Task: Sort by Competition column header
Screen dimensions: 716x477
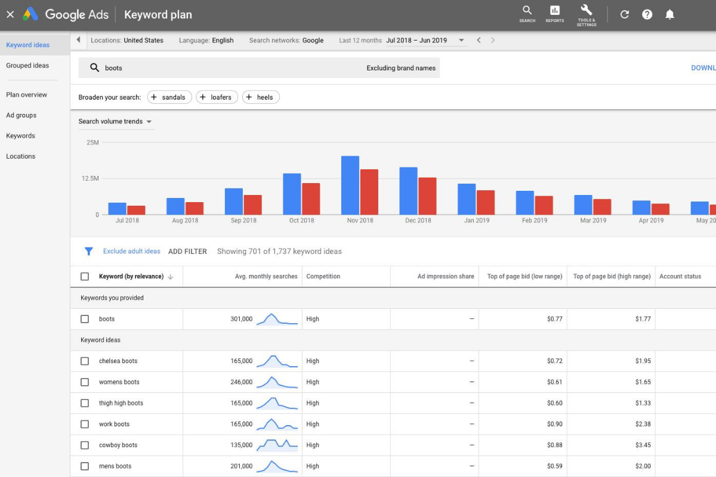Action: [323, 277]
